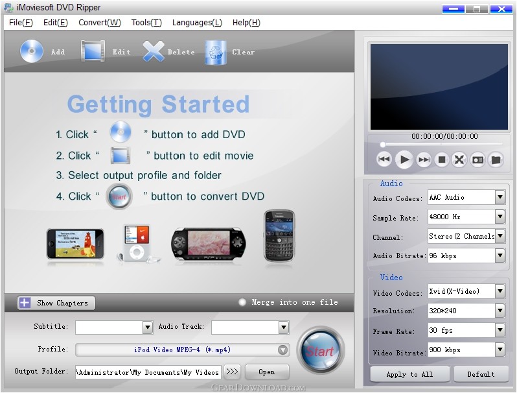Click the iMoviesoft app icon in title bar
Viewport: 517px width, 393px height.
point(9,8)
